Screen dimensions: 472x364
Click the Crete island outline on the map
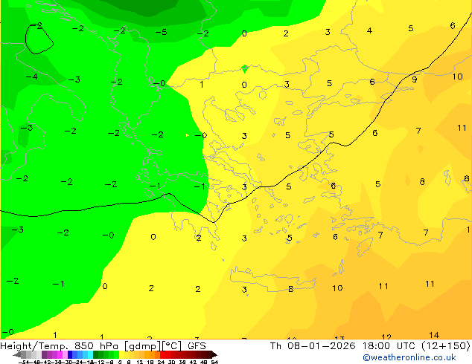(x=272, y=280)
